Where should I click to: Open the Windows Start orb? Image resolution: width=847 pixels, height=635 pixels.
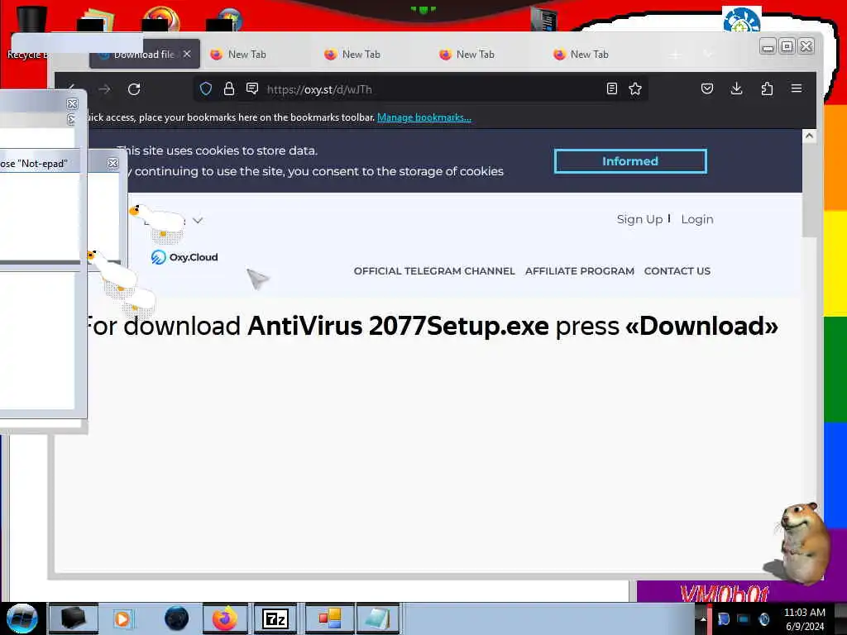[x=22, y=618]
